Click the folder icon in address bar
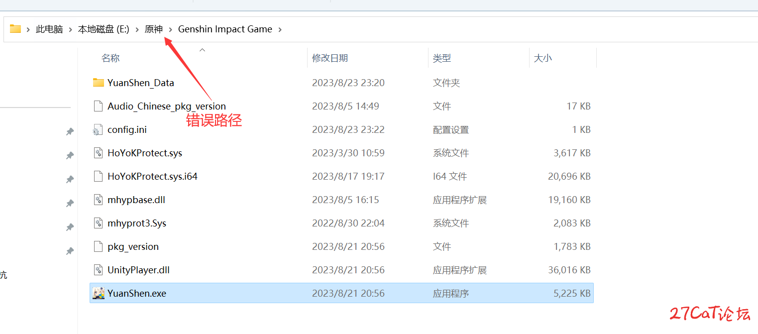 tap(15, 29)
